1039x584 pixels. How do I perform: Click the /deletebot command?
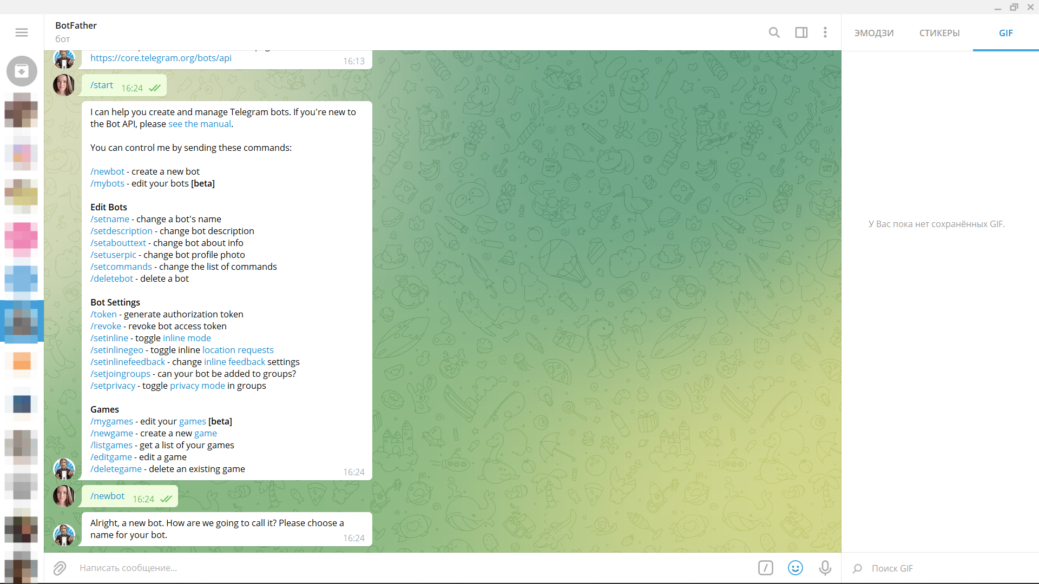[x=111, y=278]
